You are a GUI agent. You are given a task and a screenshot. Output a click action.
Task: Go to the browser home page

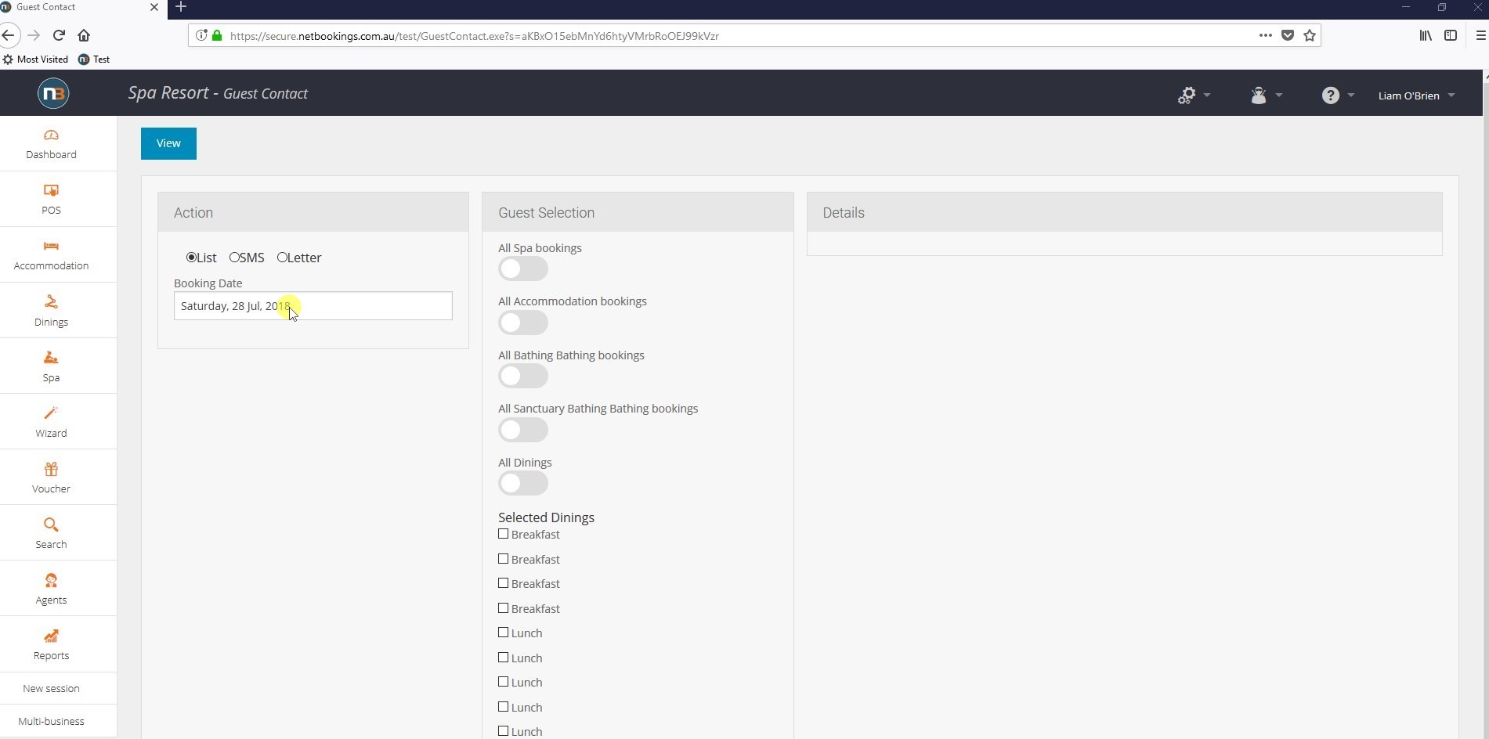coord(84,35)
